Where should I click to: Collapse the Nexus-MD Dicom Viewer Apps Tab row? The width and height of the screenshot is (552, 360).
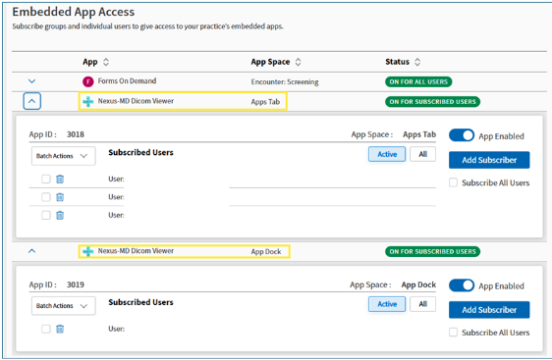32,101
